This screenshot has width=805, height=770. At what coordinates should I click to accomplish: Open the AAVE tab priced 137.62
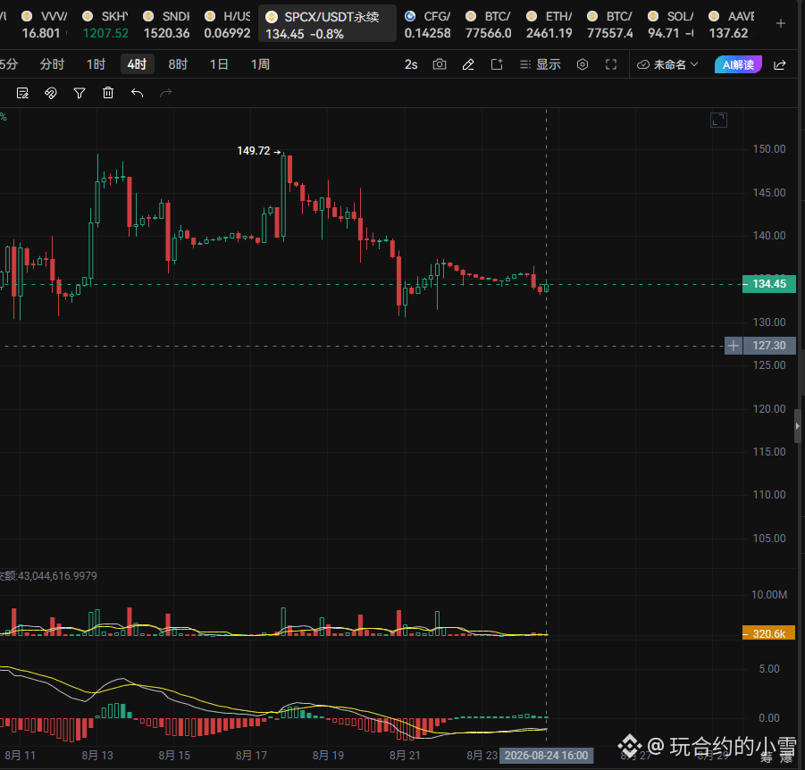click(x=732, y=24)
